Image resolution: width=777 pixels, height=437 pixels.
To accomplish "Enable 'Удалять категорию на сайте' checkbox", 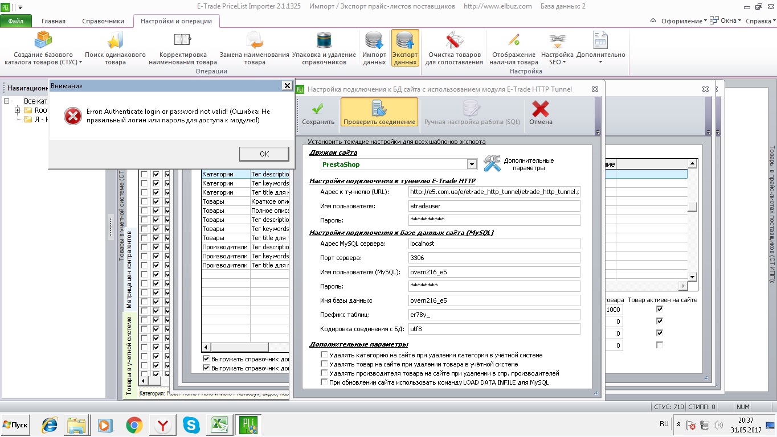I will (x=324, y=355).
